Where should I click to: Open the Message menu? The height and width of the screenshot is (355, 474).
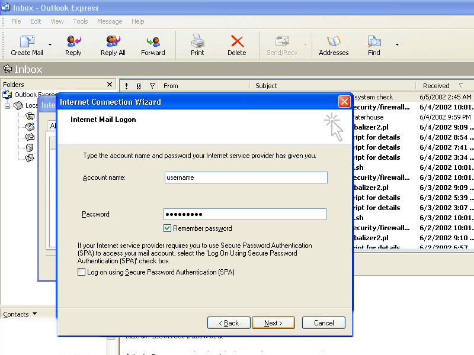tap(110, 21)
